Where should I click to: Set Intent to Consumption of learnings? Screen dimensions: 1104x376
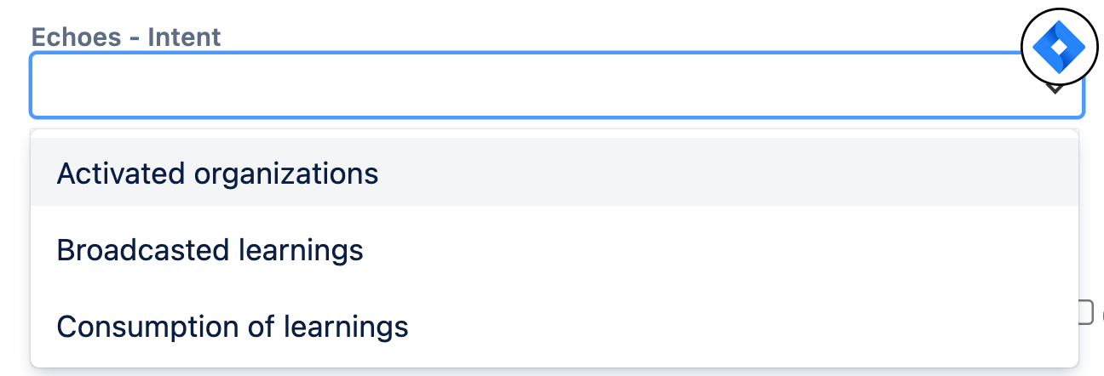555,326
